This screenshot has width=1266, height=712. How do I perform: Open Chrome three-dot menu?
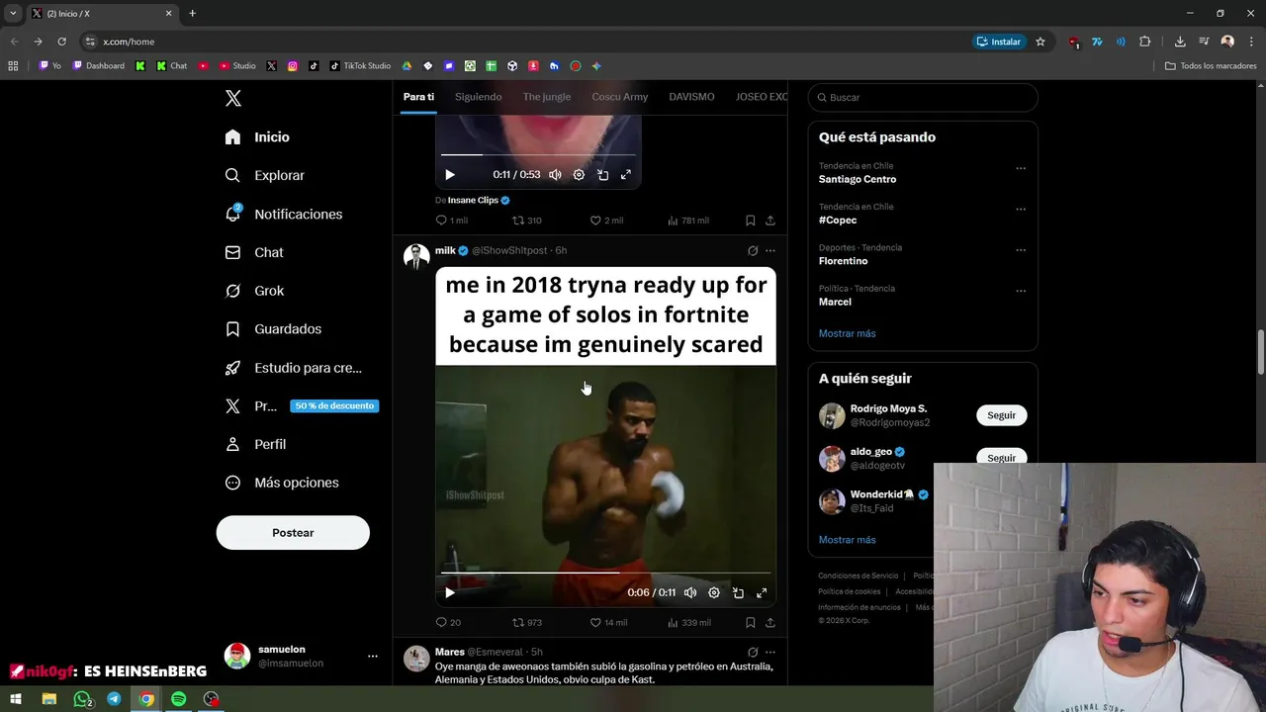coord(1249,42)
